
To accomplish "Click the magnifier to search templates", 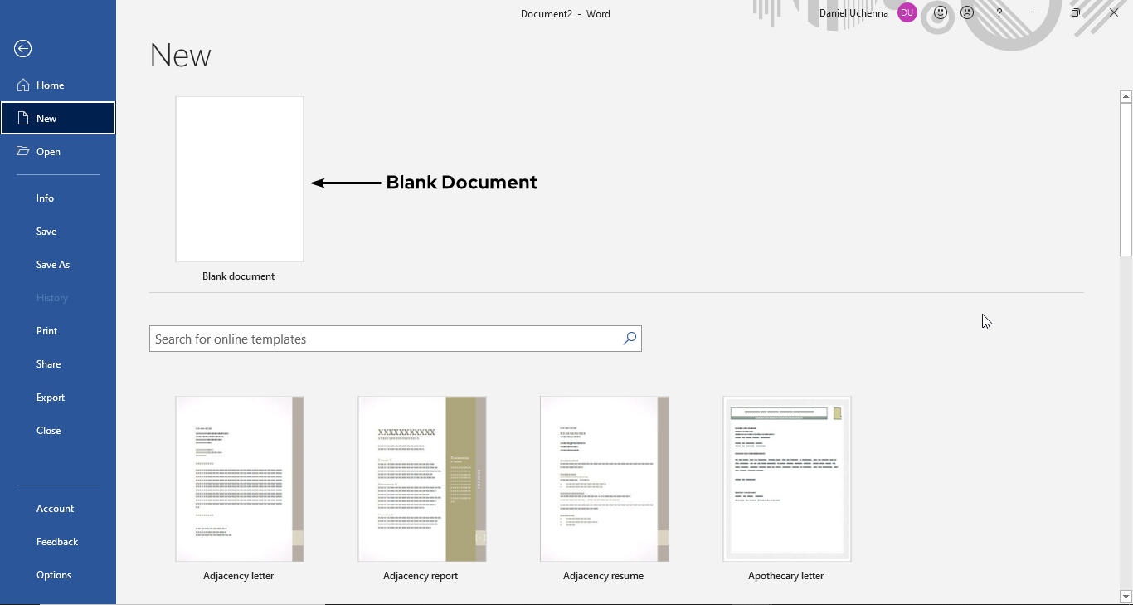I will pos(629,339).
